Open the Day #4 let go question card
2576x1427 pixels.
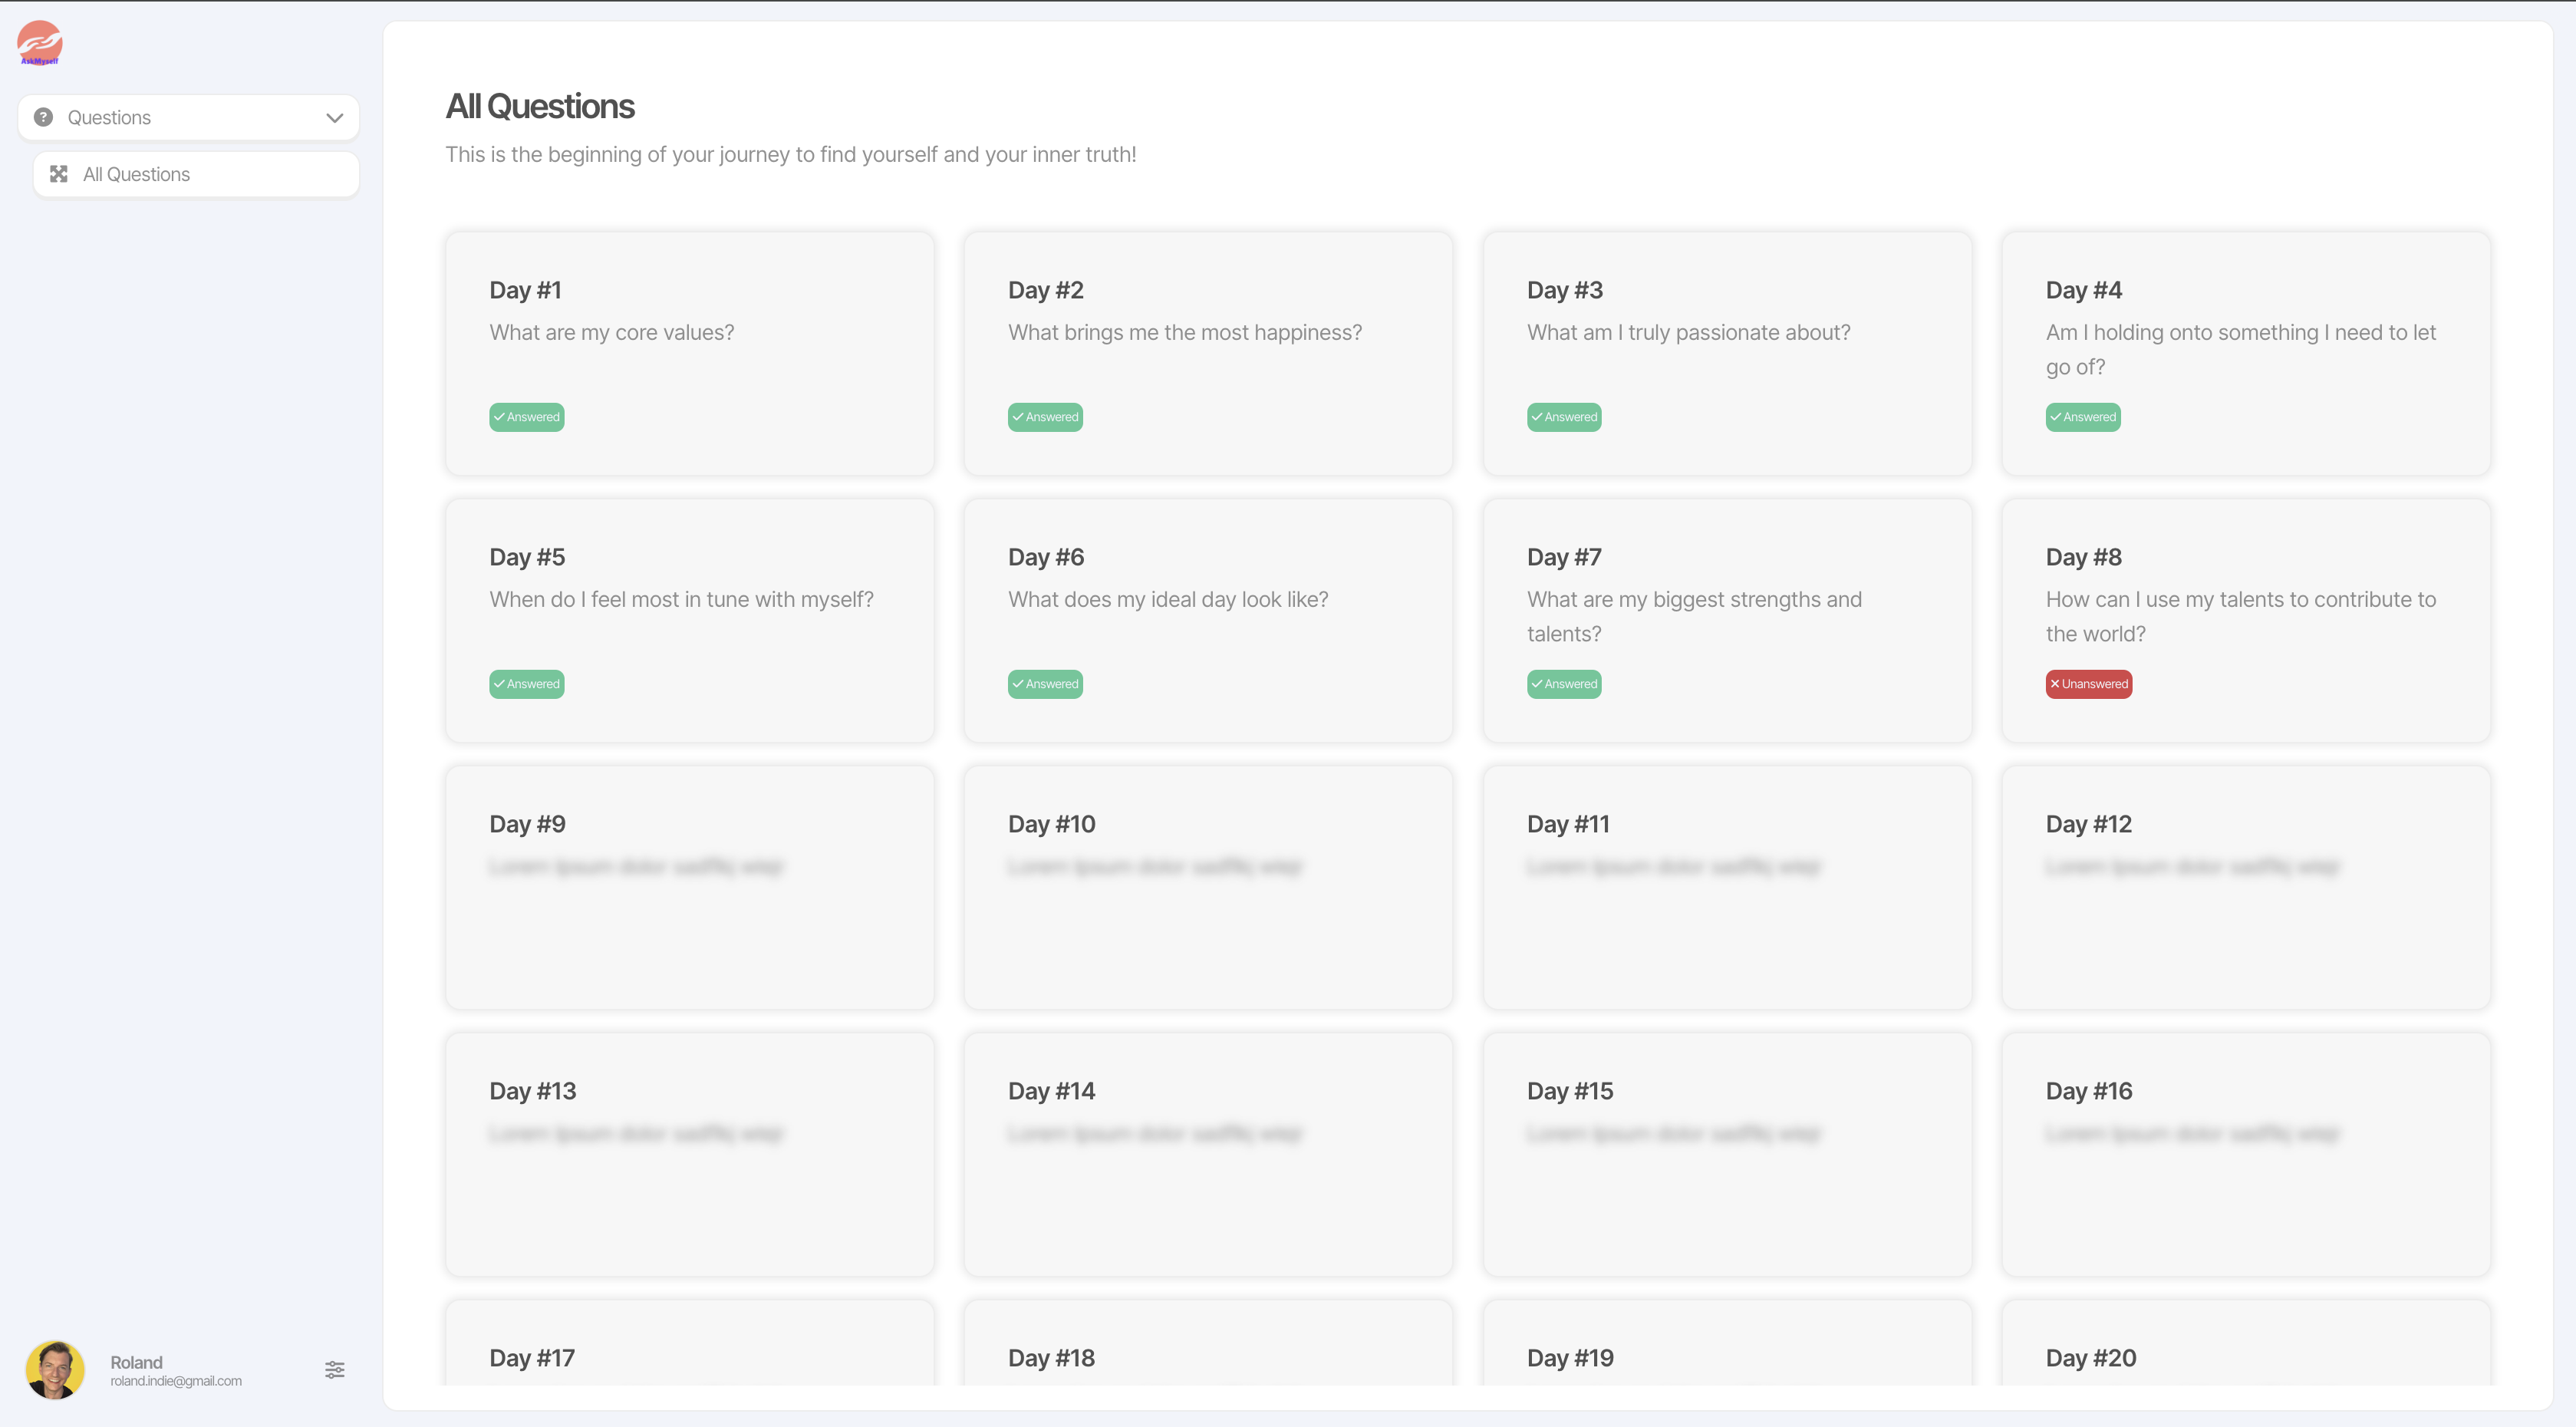click(x=2245, y=353)
